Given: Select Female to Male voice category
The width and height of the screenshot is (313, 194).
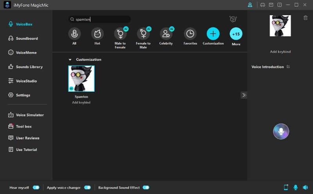Looking at the screenshot, I should point(143,34).
